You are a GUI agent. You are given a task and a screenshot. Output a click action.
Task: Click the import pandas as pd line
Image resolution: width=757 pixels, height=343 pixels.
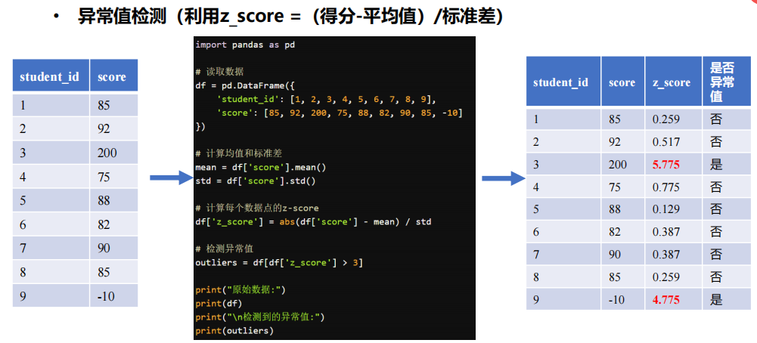click(245, 45)
